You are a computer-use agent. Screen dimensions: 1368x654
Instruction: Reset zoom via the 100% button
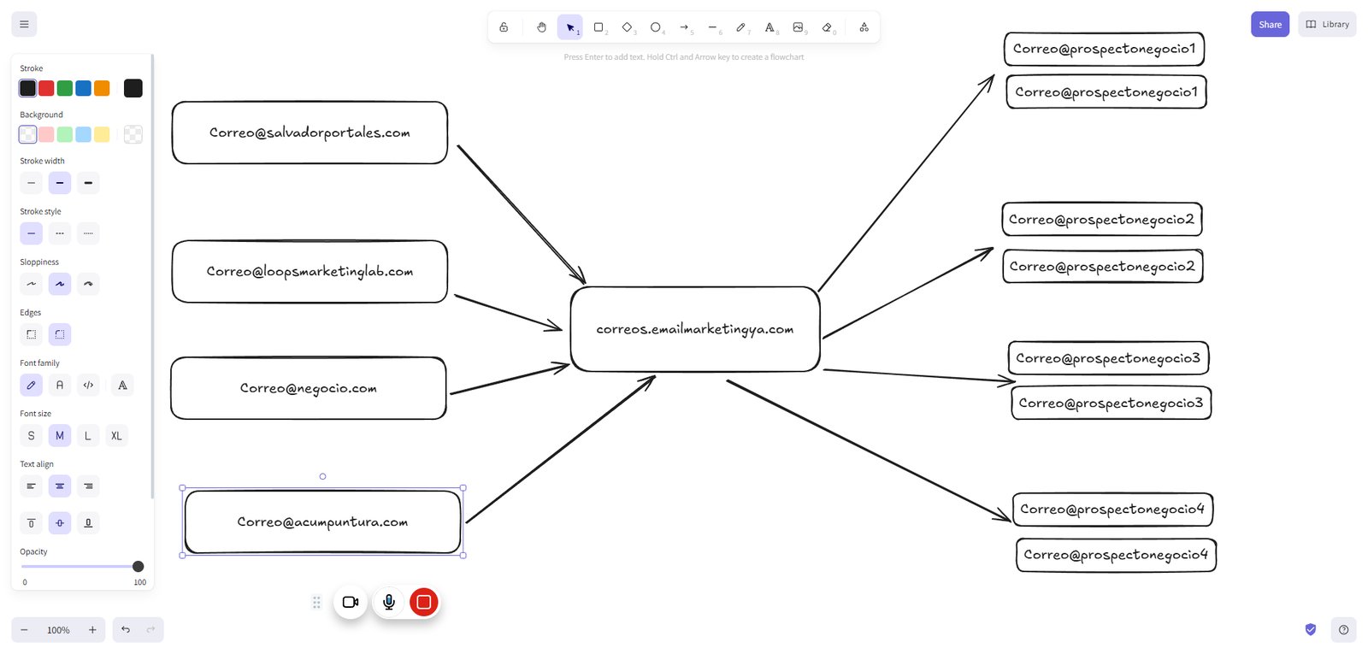58,630
